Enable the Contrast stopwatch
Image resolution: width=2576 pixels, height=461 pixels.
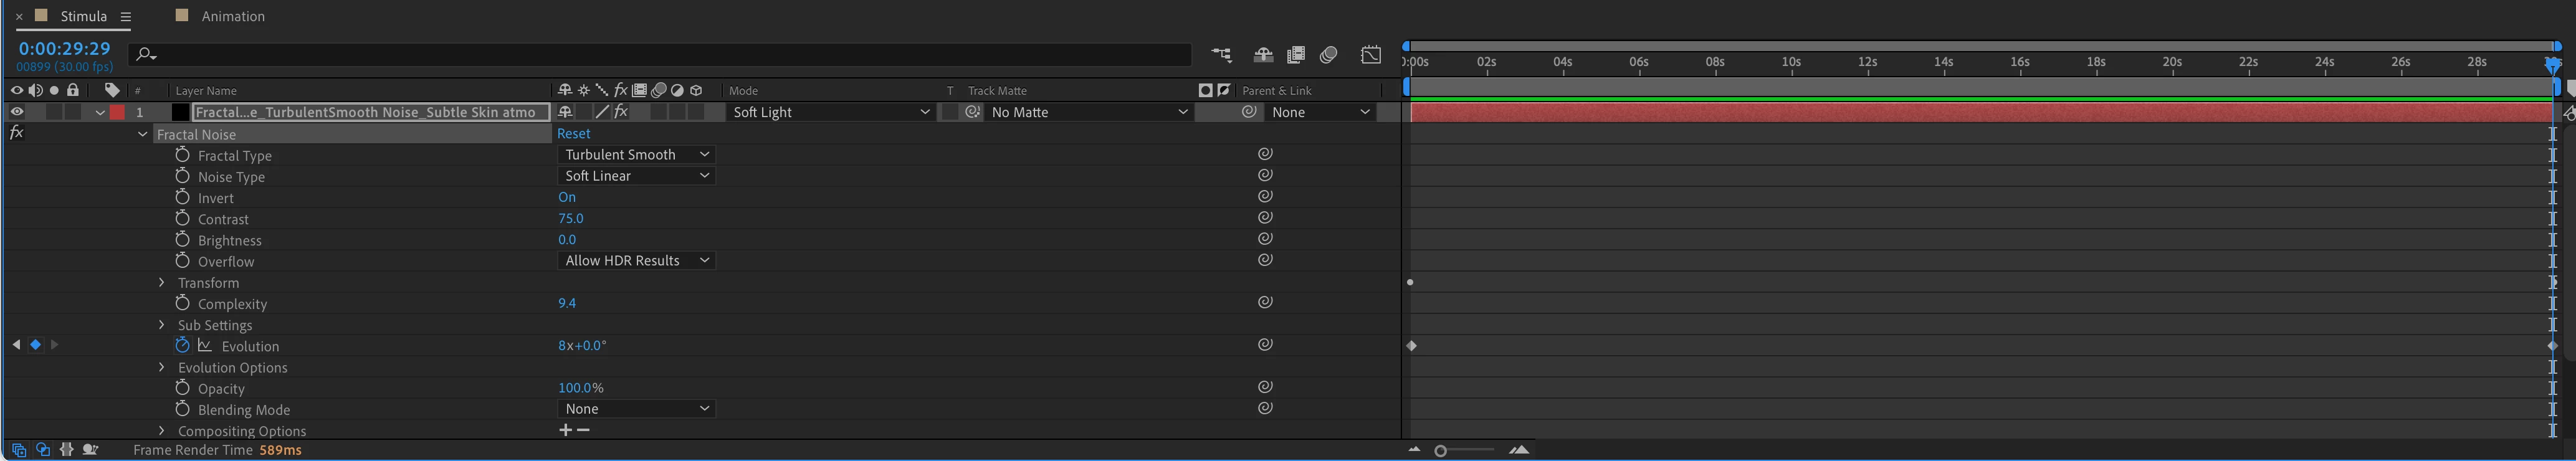(x=182, y=218)
